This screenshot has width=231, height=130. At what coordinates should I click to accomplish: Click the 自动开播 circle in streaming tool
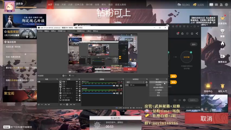(x=187, y=57)
